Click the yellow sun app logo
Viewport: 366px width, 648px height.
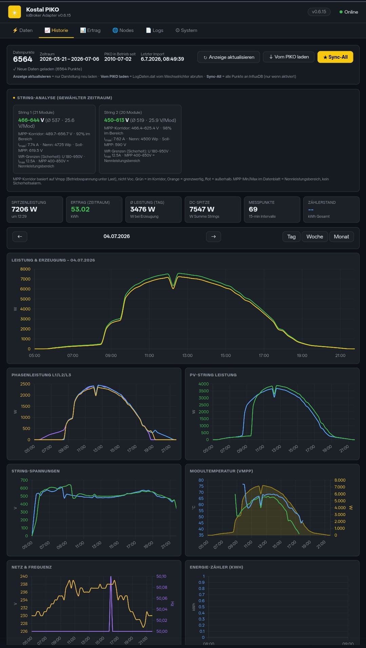(x=15, y=12)
